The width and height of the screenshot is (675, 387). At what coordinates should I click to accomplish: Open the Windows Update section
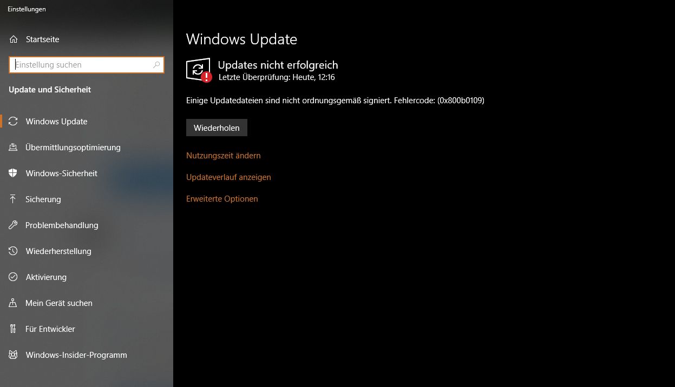tap(87, 122)
